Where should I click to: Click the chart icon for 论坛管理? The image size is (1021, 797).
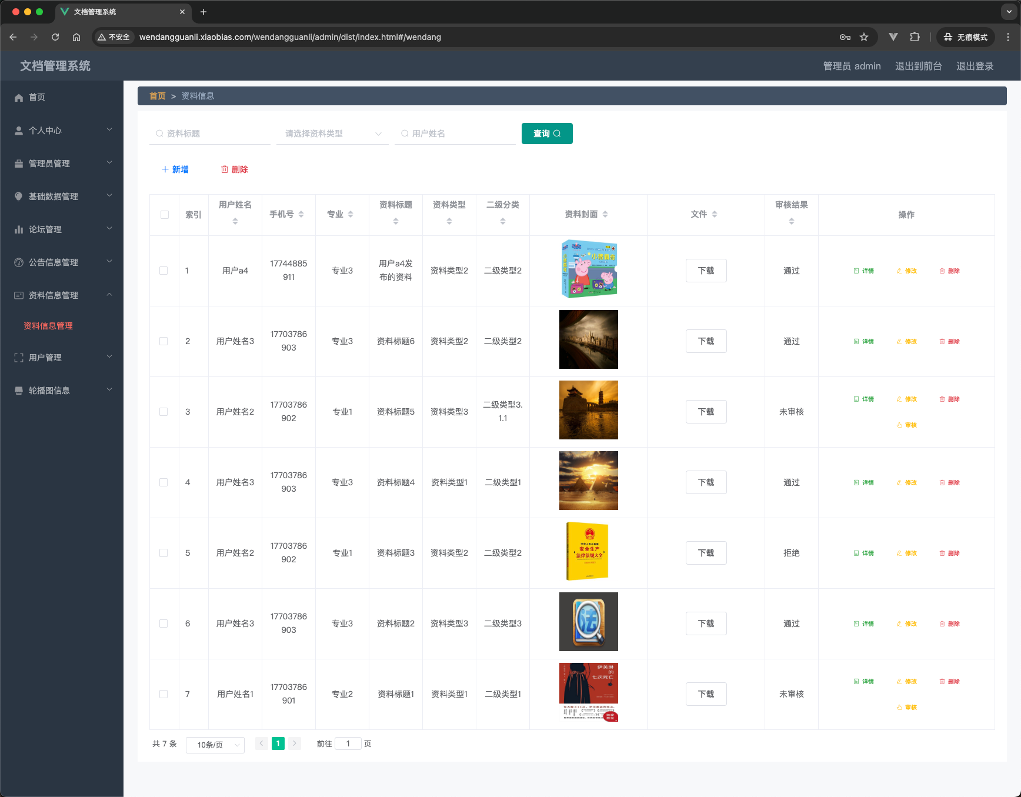19,229
